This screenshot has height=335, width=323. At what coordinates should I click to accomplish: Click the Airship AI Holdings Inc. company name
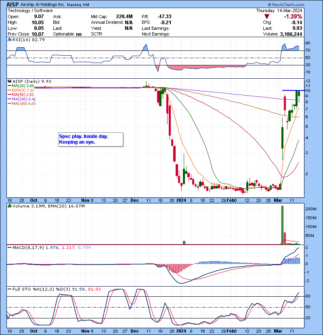click(x=43, y=4)
